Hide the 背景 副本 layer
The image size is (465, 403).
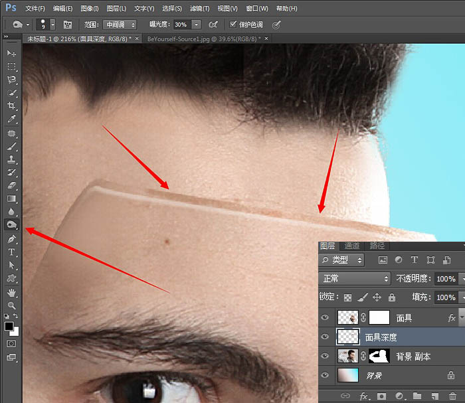click(x=325, y=357)
